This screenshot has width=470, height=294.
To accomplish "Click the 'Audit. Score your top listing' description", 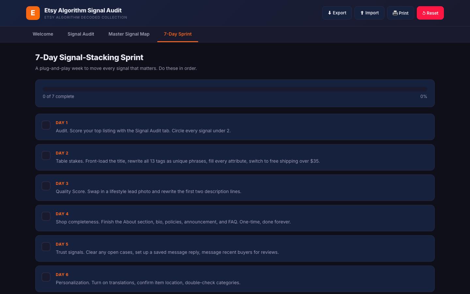I will click(x=143, y=131).
